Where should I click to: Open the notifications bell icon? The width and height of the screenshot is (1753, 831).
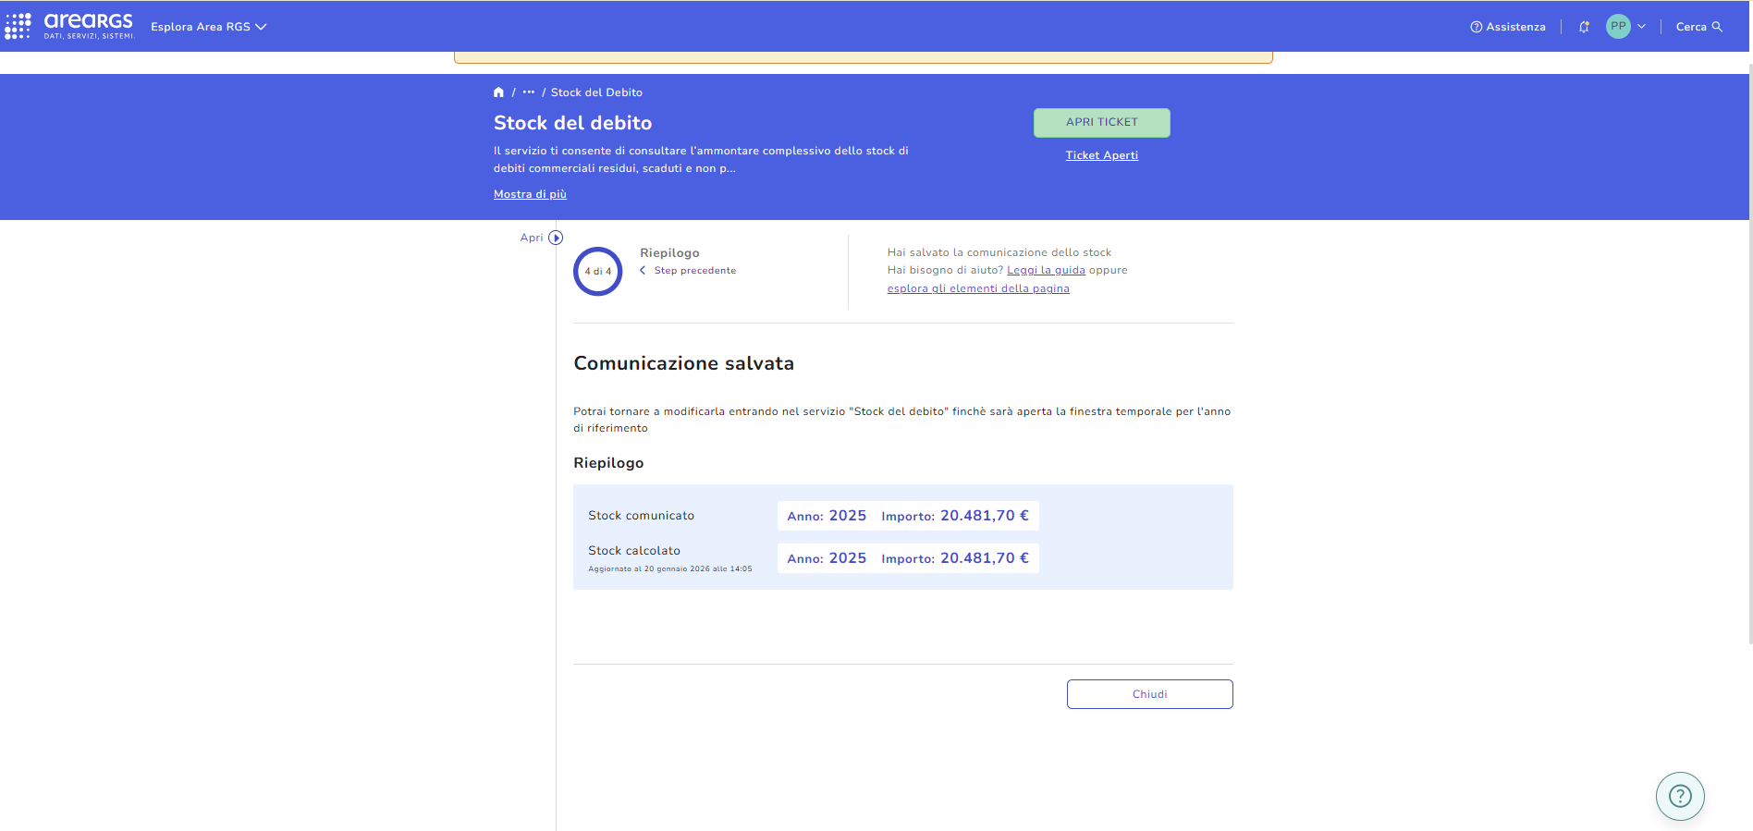(x=1584, y=27)
